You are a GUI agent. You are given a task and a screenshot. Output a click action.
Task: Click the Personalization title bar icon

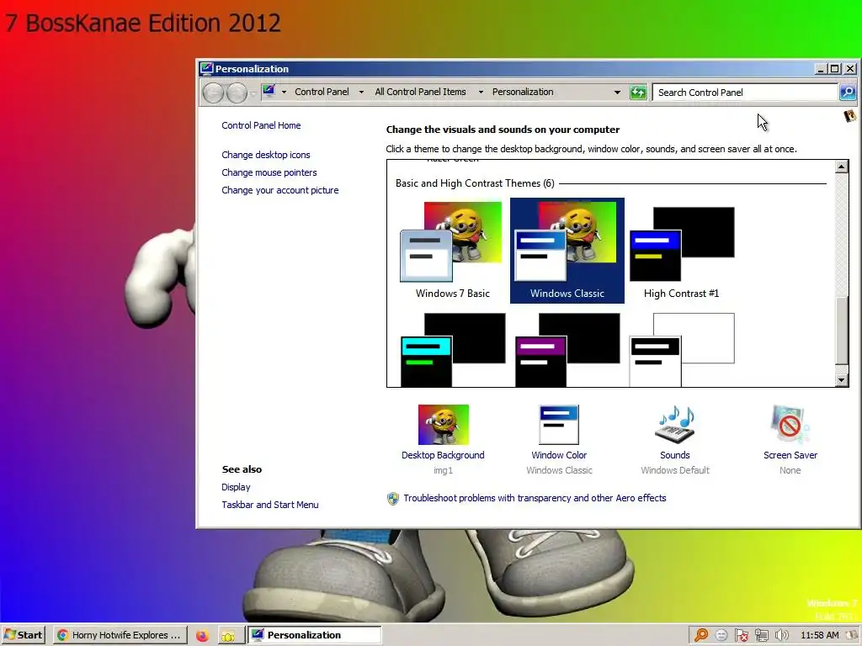tap(207, 69)
